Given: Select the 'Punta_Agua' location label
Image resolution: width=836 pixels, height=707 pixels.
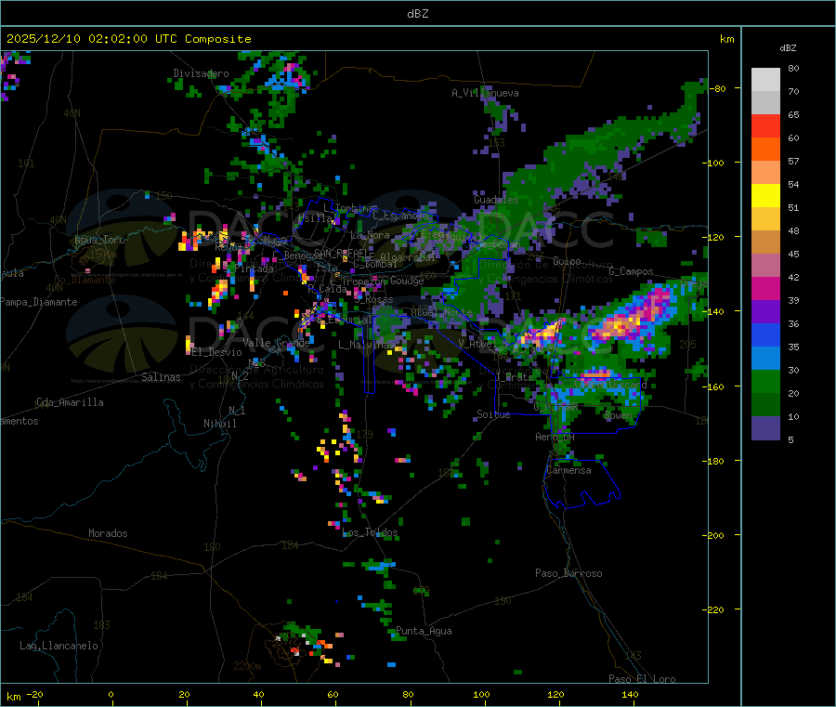Looking at the screenshot, I should click(424, 631).
